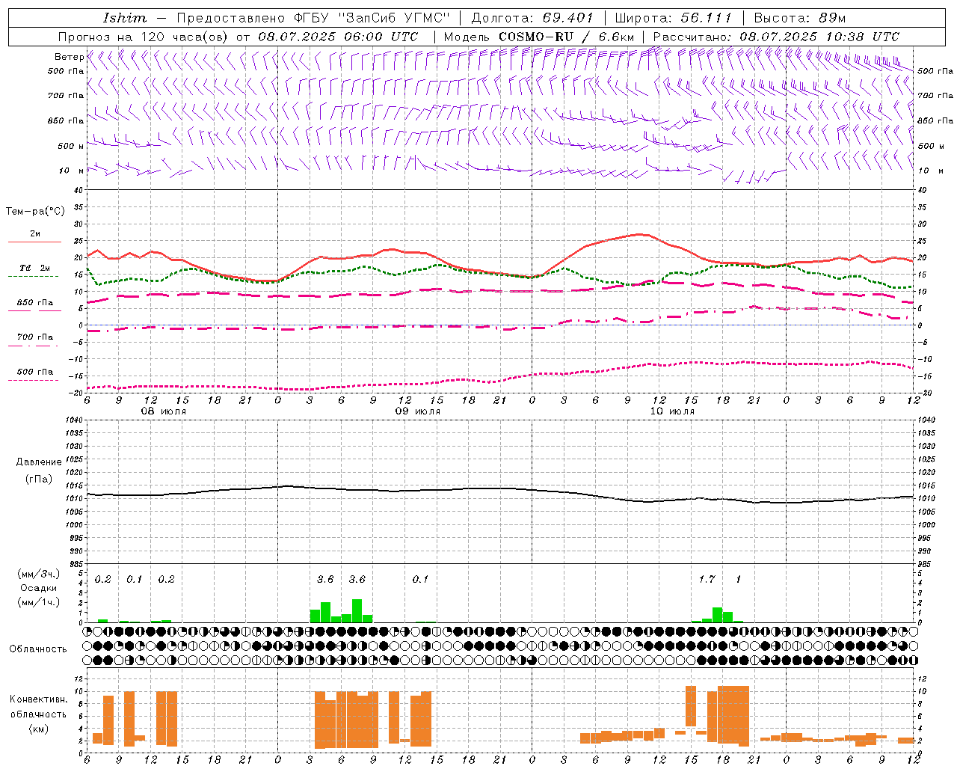Screen dimensions: 957x766
Task: Click the Облачность panel label
Action: click(38, 649)
